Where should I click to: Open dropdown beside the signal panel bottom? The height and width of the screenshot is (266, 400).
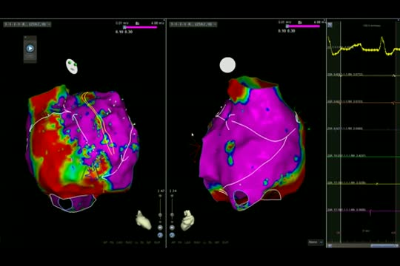point(316,242)
